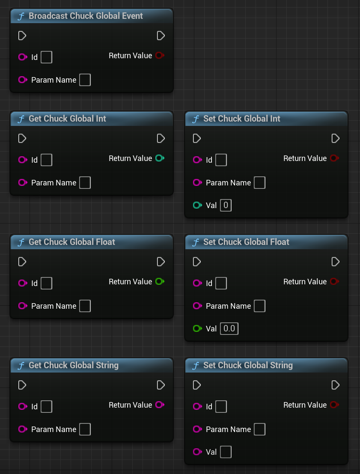Viewport: 360px width, 474px height.
Task: Click the f icon on Get Chuck Global String
Action: [22, 365]
